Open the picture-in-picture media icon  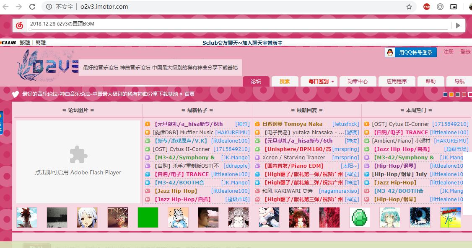click(453, 7)
